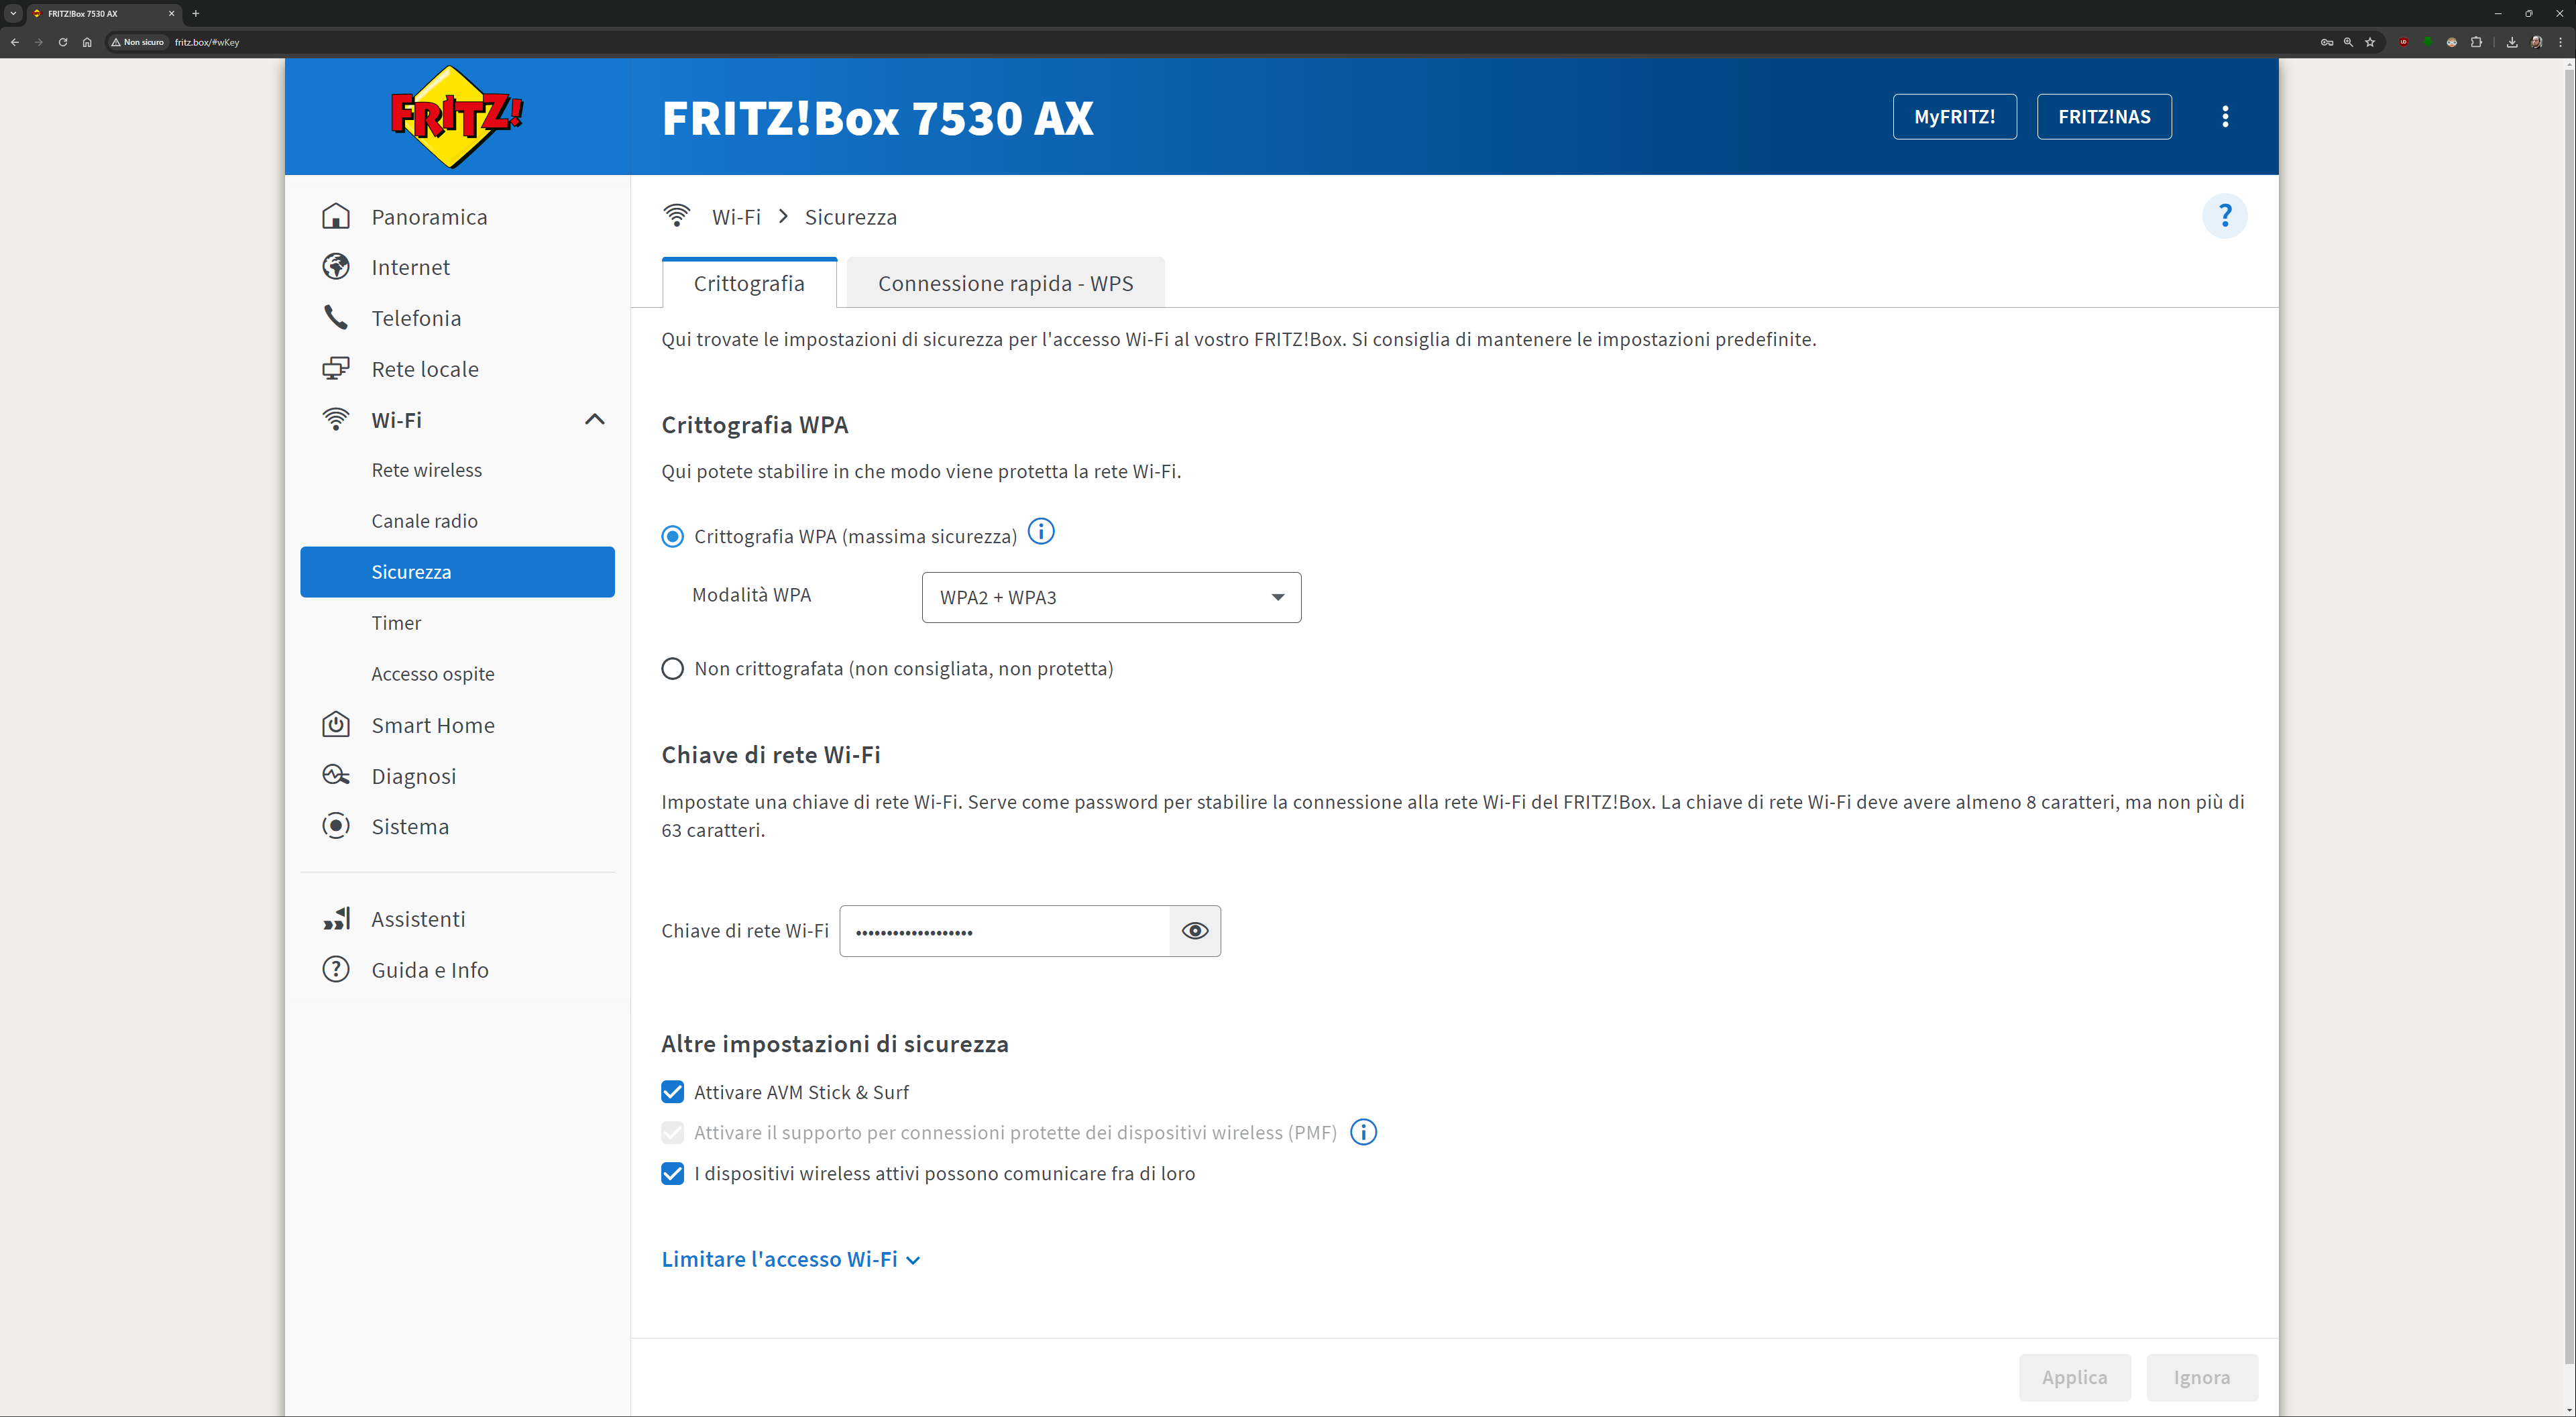Click the Diagnosi sidebar icon
The height and width of the screenshot is (1417, 2576).
pos(336,775)
